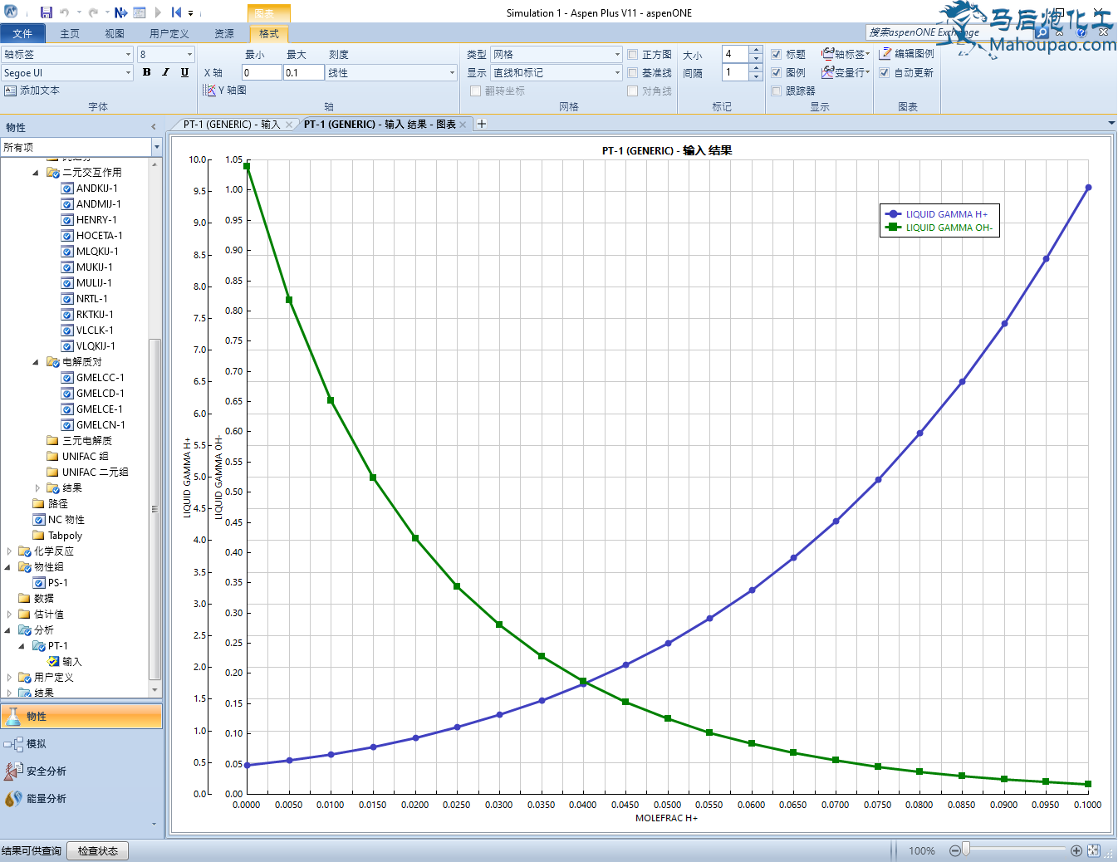Image resolution: width=1118 pixels, height=862 pixels.
Task: Click the X axis minimum value field
Action: 262,73
